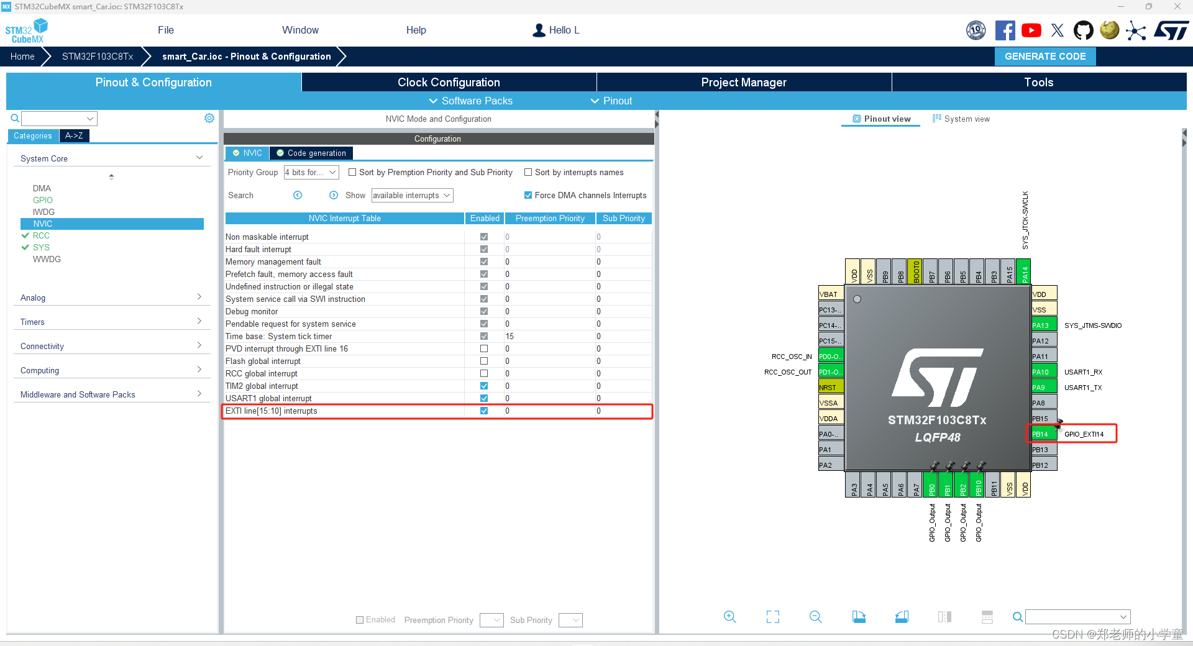Open the Tools tab
Image resolution: width=1193 pixels, height=646 pixels.
[x=1038, y=82]
